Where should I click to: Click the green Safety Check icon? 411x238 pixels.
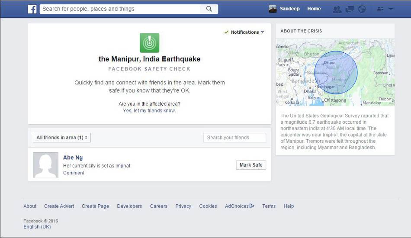pos(149,43)
